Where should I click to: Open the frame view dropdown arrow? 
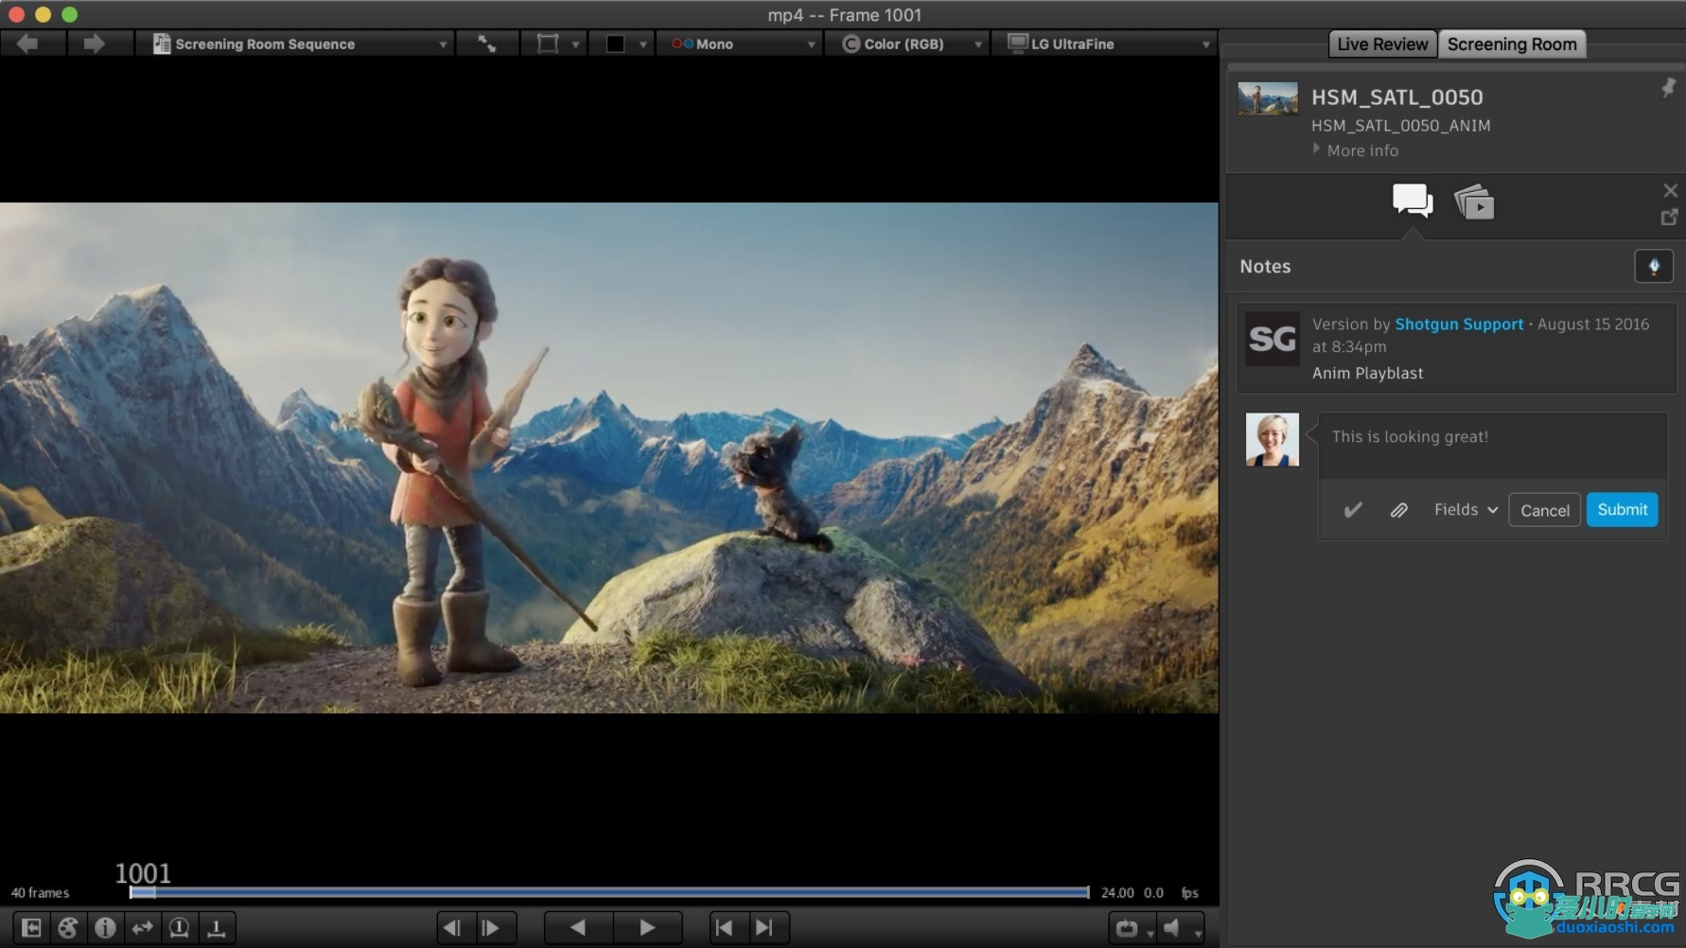(x=574, y=44)
